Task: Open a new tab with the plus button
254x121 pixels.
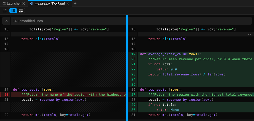Action: tap(75, 3)
